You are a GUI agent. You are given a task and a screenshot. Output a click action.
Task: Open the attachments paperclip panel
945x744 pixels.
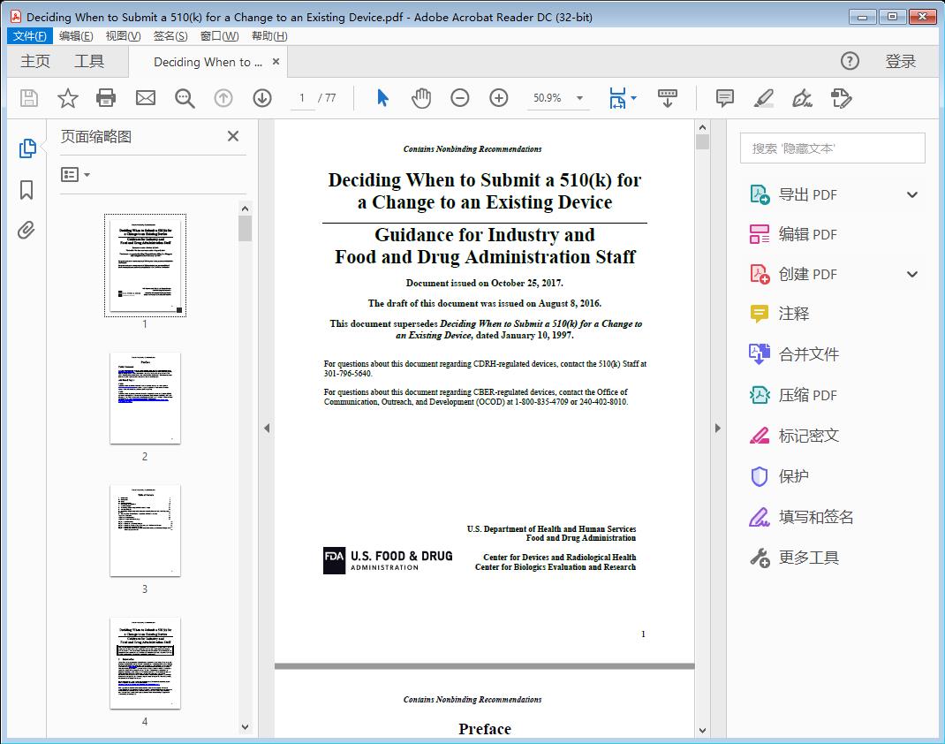pyautogui.click(x=26, y=231)
